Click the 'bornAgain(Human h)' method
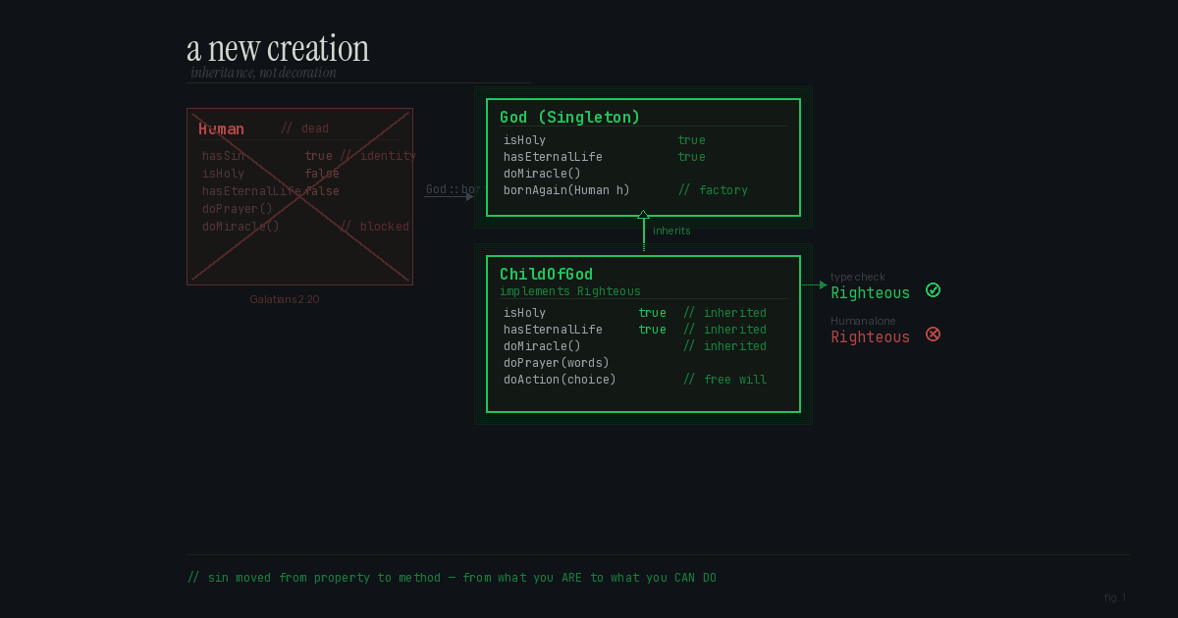 [x=566, y=190]
